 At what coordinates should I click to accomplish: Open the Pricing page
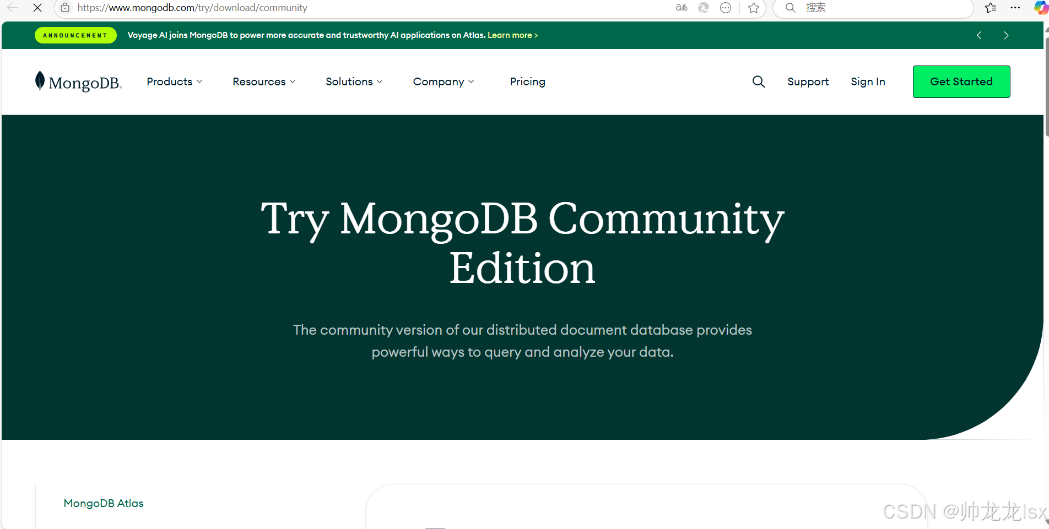pyautogui.click(x=527, y=81)
